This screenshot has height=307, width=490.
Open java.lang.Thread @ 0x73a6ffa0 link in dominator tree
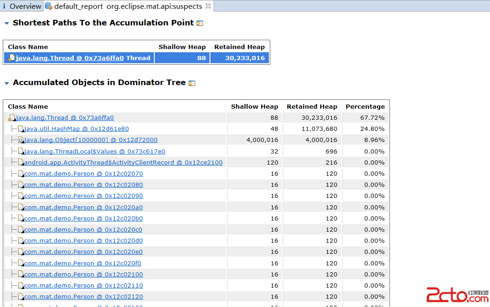pyautogui.click(x=65, y=118)
